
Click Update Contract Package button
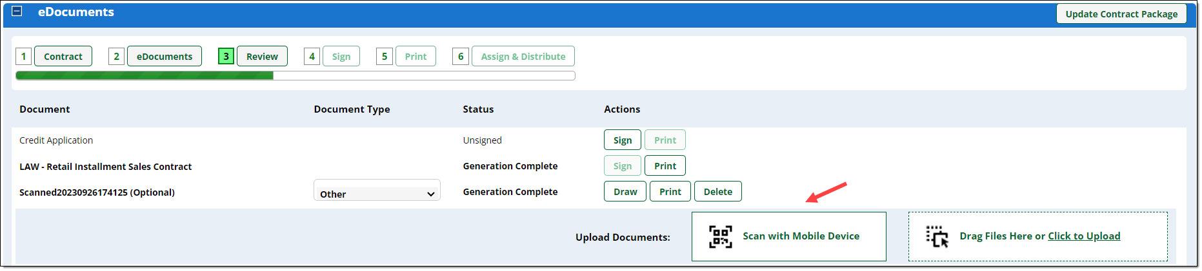[1121, 14]
